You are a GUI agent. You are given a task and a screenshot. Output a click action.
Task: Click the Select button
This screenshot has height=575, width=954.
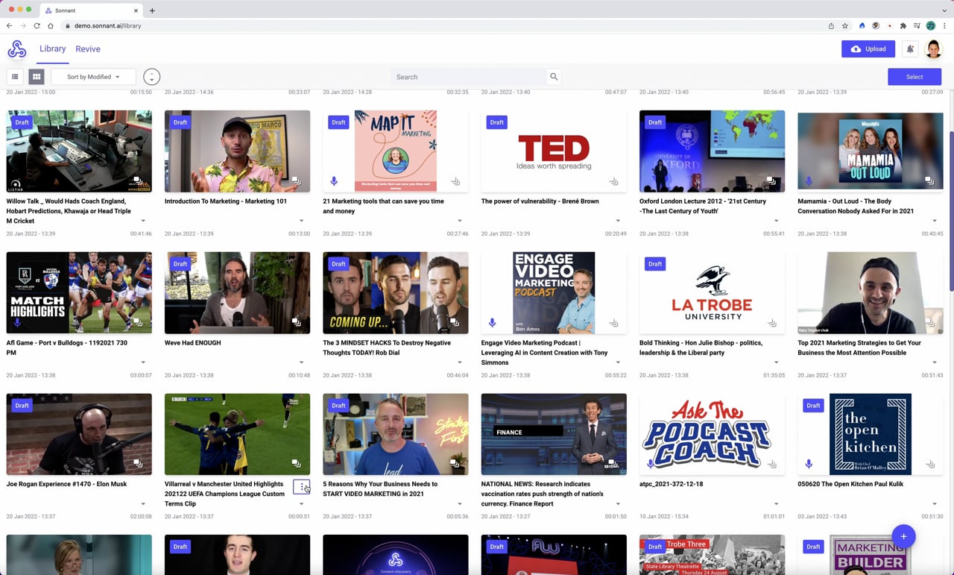click(x=914, y=77)
